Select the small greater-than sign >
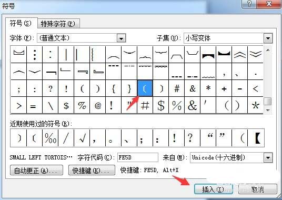The height and width of the screenshot is (200, 282). pos(19,105)
